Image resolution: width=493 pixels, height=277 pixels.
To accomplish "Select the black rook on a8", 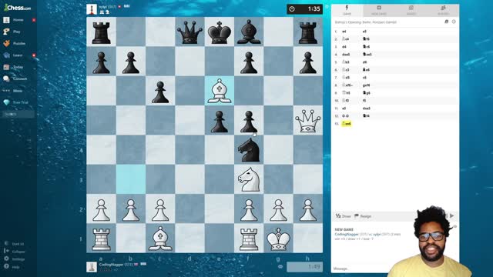I will (x=101, y=32).
